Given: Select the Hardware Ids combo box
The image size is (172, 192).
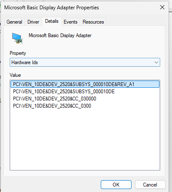Looking at the screenshot, I should pos(85,62).
